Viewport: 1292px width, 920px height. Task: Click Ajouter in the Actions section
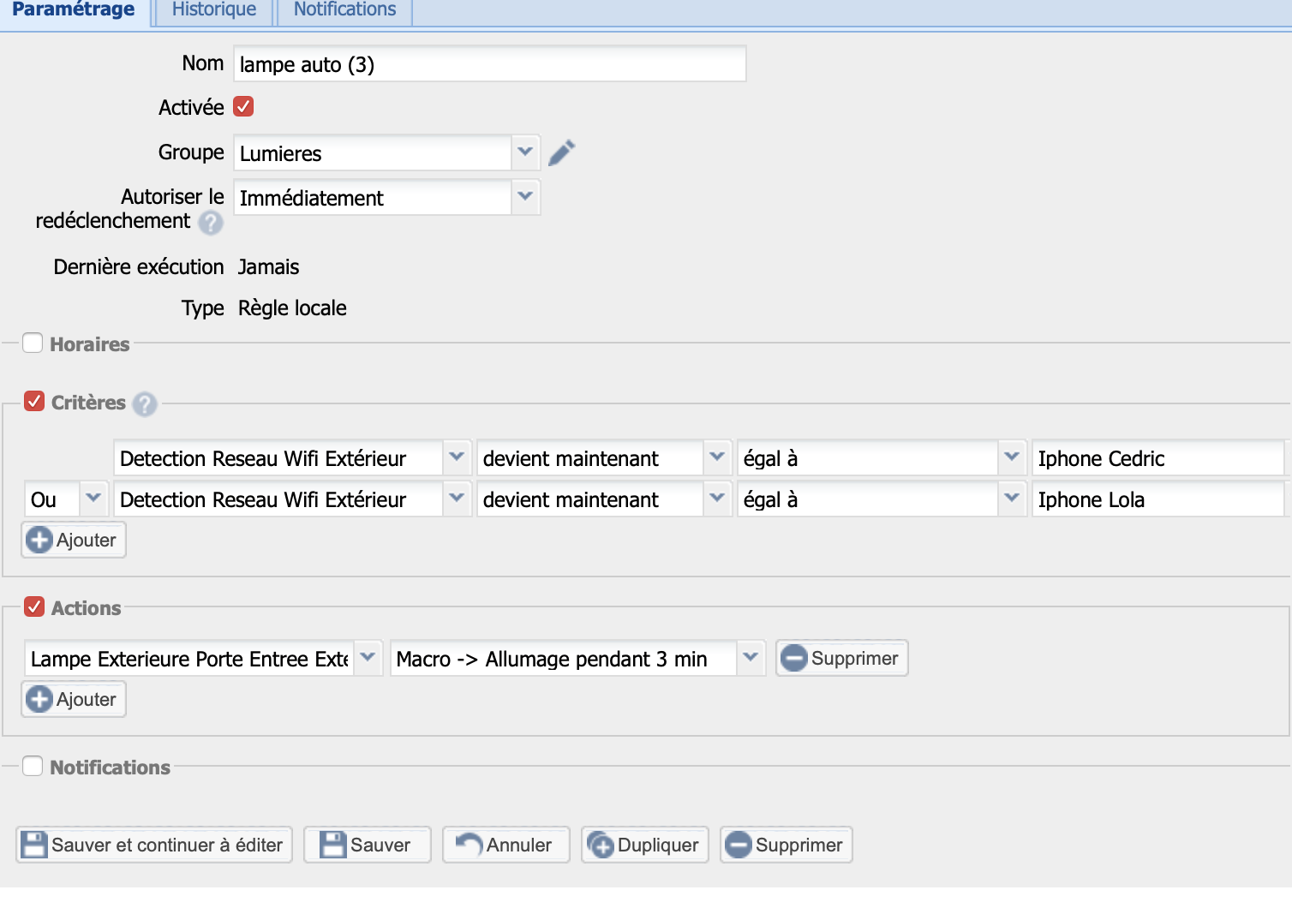[74, 700]
